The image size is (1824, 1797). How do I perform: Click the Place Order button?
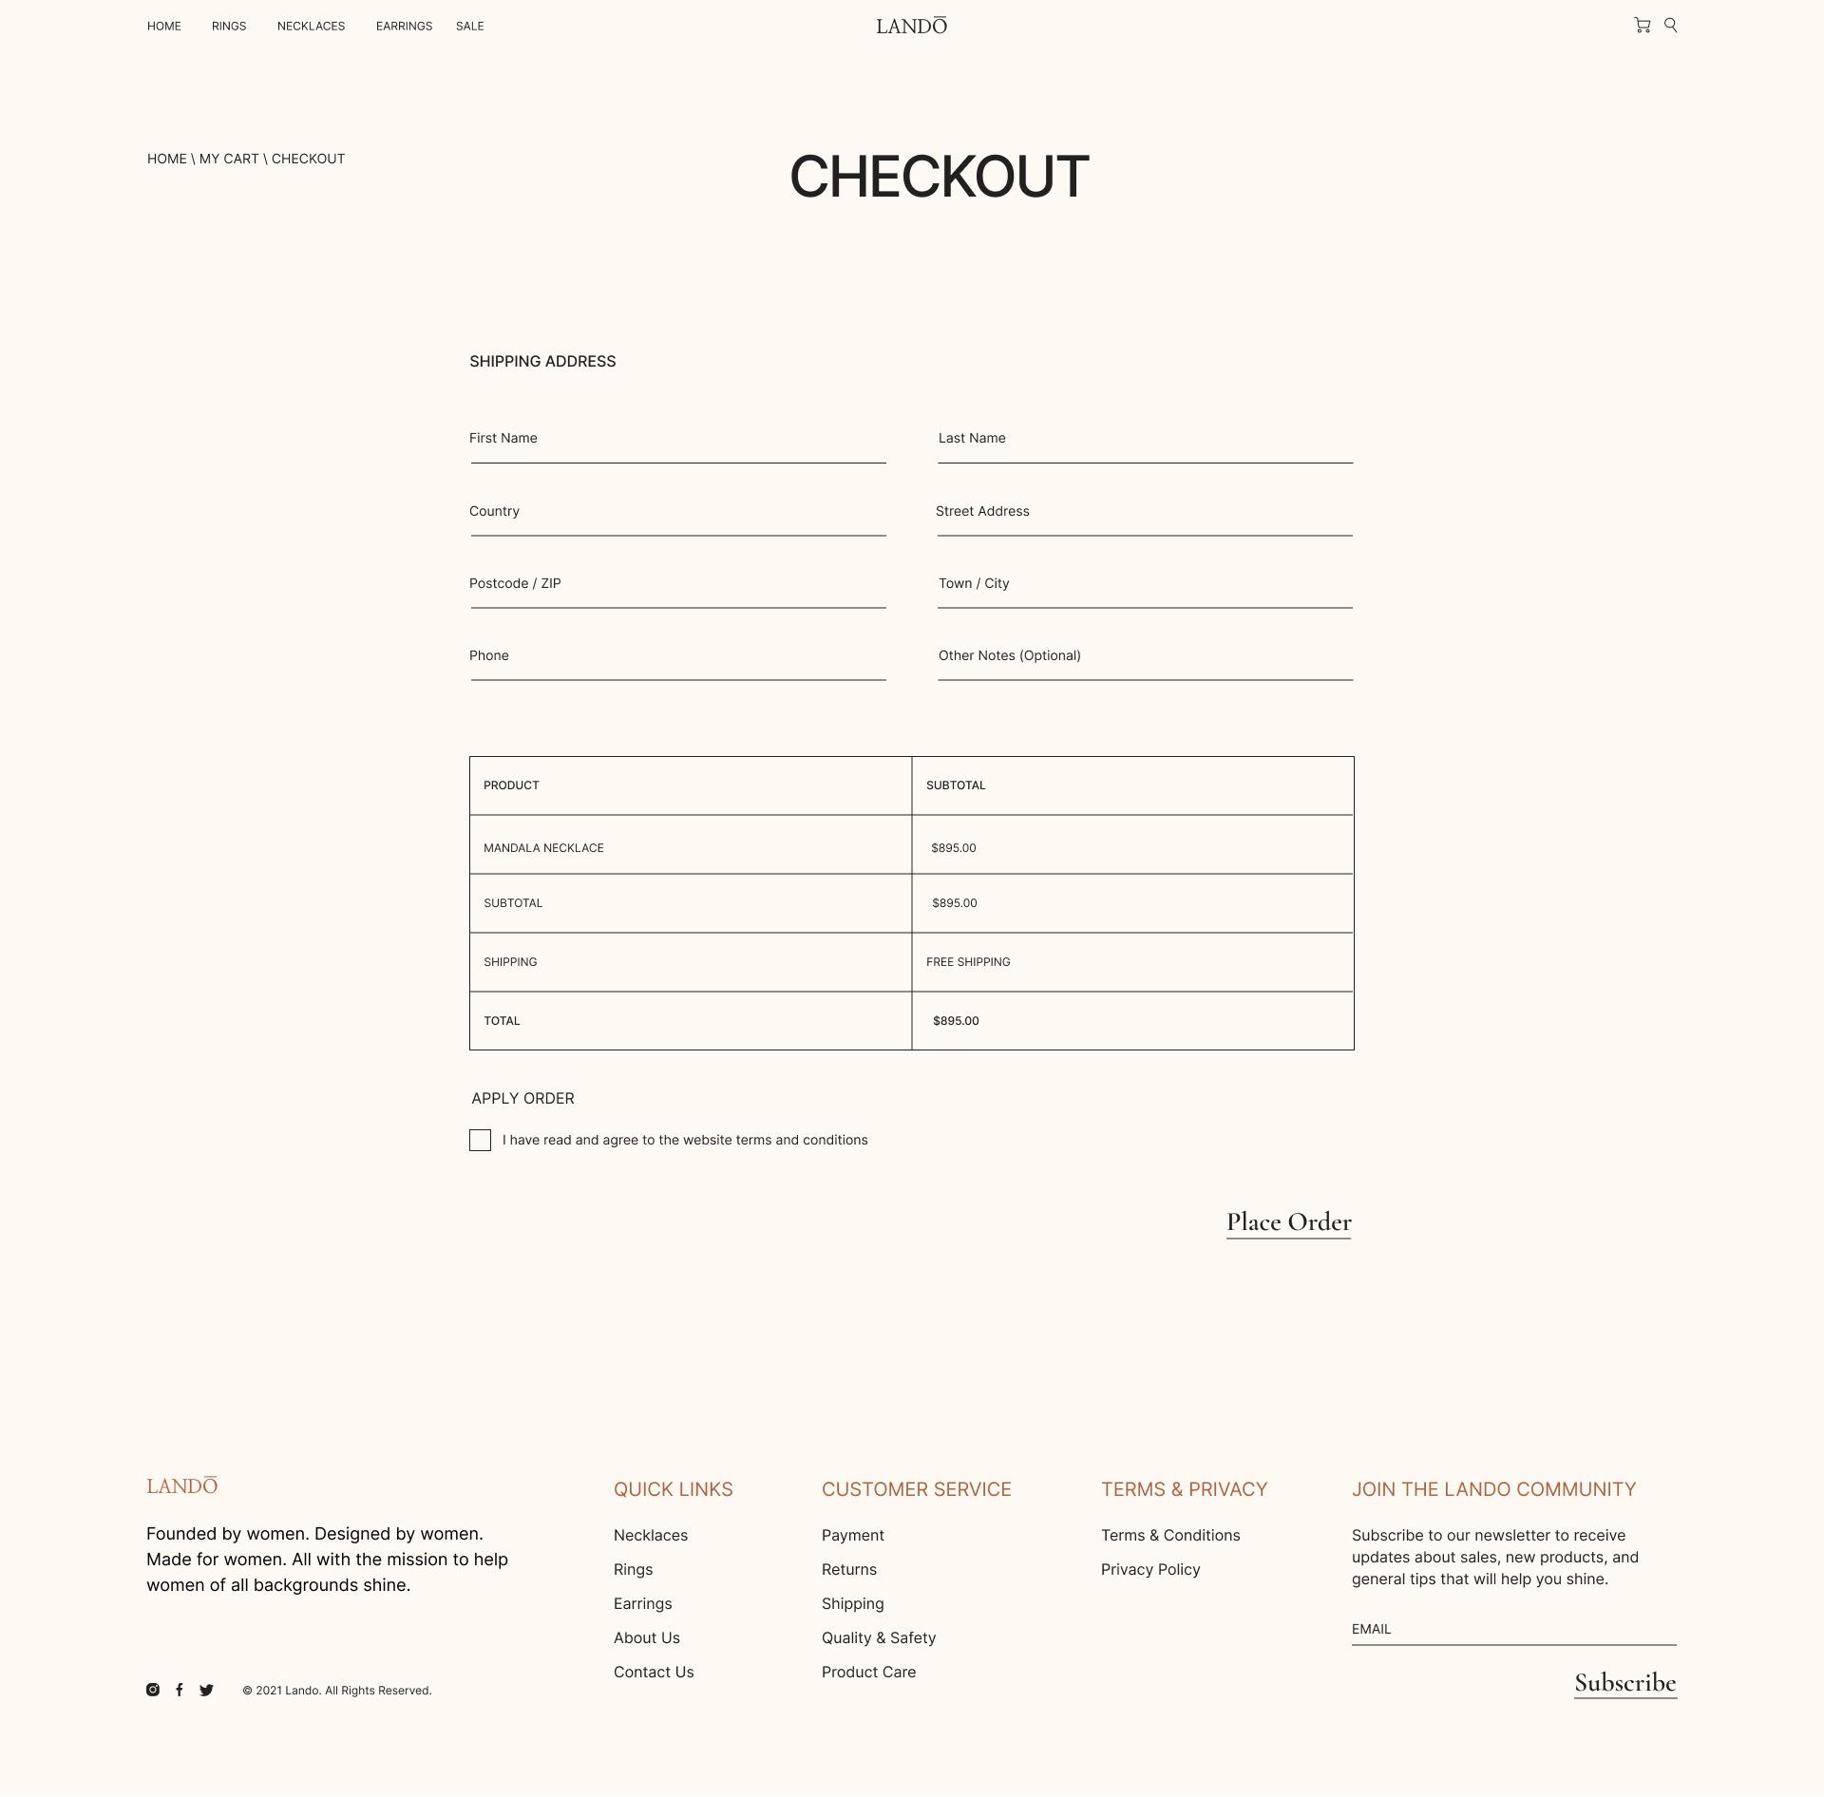pyautogui.click(x=1289, y=1222)
